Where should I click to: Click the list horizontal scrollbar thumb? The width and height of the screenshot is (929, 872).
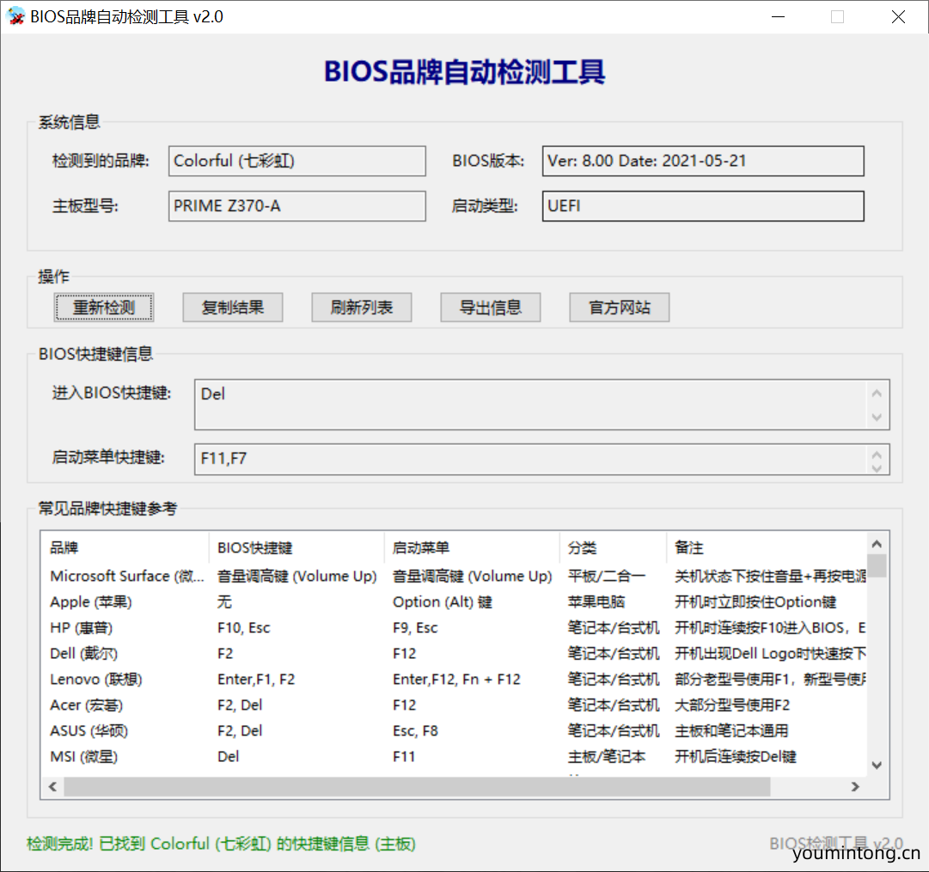417,787
